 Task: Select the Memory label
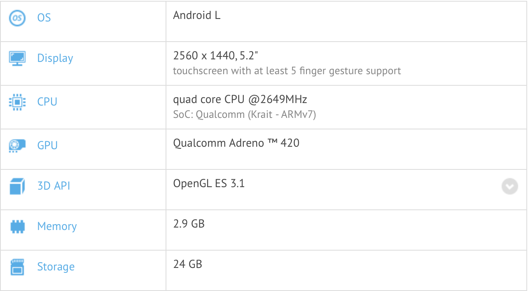click(57, 226)
